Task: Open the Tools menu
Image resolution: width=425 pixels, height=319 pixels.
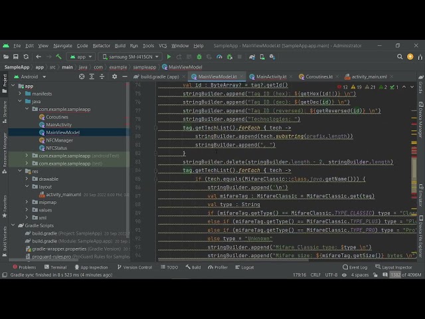Action: click(148, 46)
